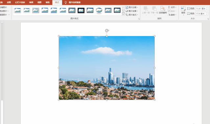This screenshot has width=210, height=124.
Task: Decrease picture width with down stepper
Action: pos(207,14)
